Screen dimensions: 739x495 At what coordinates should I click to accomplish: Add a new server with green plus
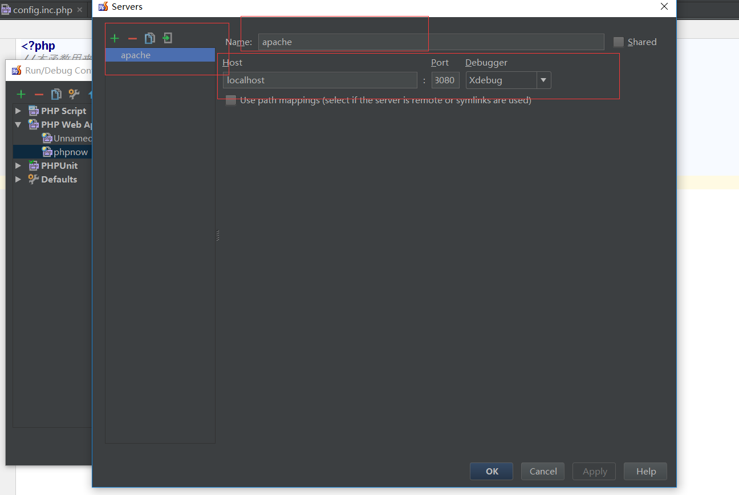(x=115, y=38)
